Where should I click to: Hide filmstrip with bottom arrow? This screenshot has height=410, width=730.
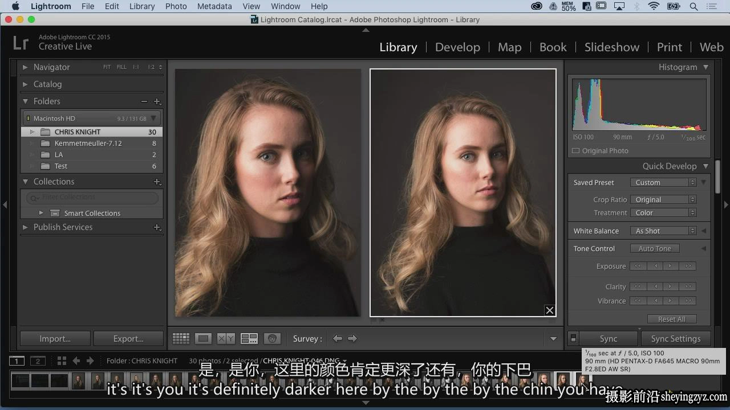[x=366, y=403]
